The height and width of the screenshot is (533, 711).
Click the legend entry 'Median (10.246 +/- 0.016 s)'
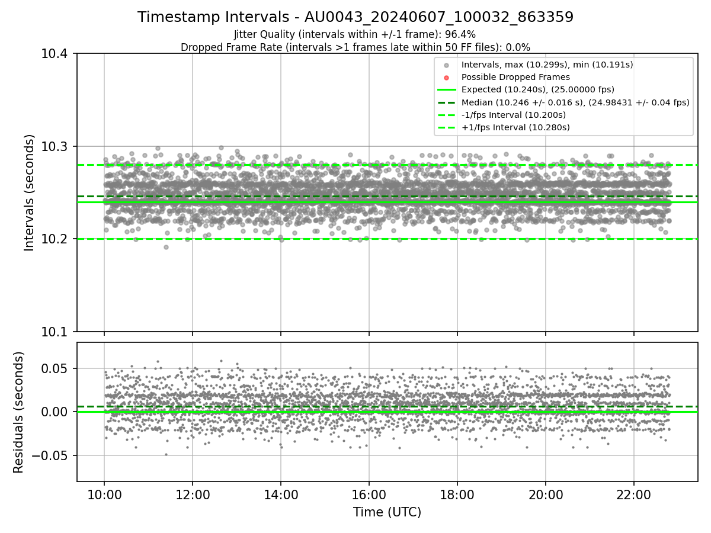(x=575, y=102)
